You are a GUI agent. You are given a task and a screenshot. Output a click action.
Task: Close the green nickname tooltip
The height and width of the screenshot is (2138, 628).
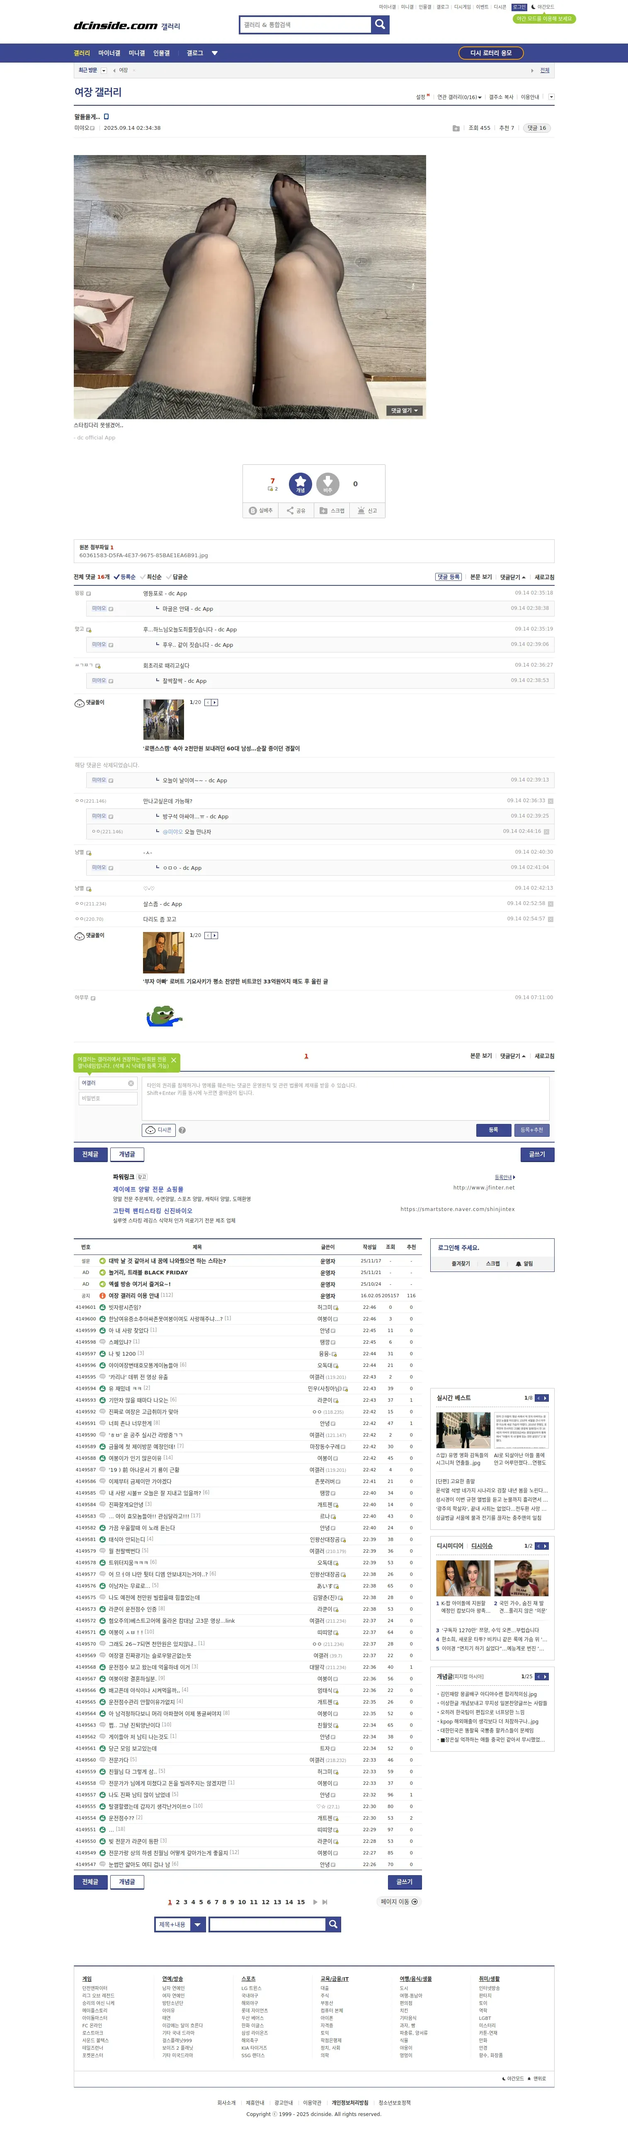[x=173, y=1060]
